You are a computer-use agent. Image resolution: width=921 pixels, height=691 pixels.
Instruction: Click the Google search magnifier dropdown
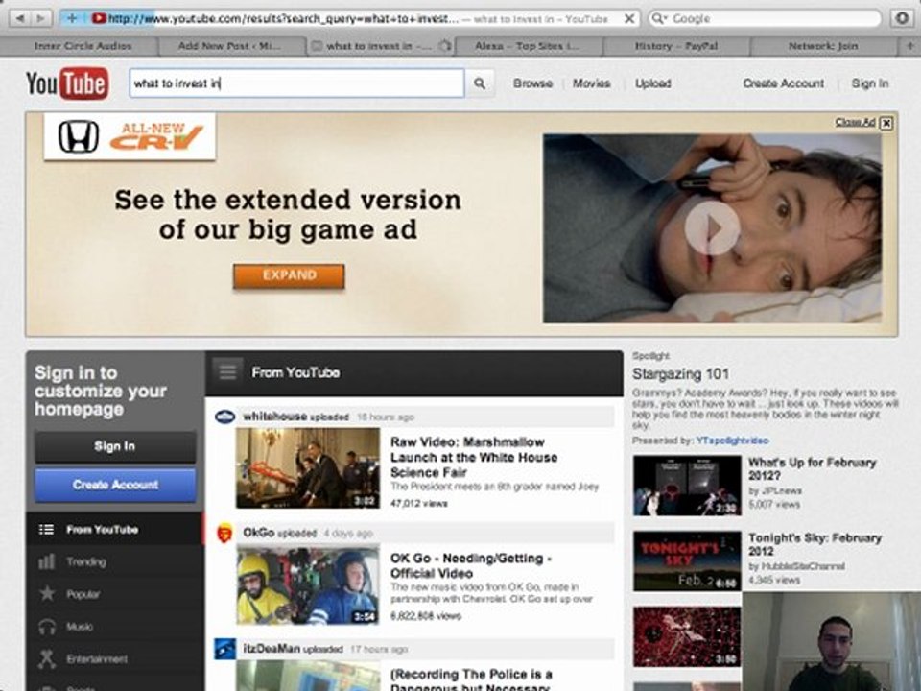660,19
